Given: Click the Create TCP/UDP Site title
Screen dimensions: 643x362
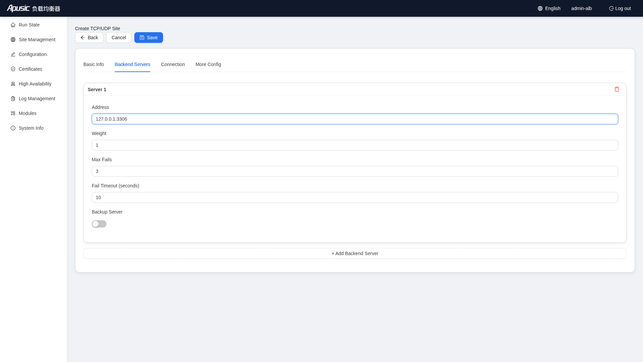Looking at the screenshot, I should [97, 28].
